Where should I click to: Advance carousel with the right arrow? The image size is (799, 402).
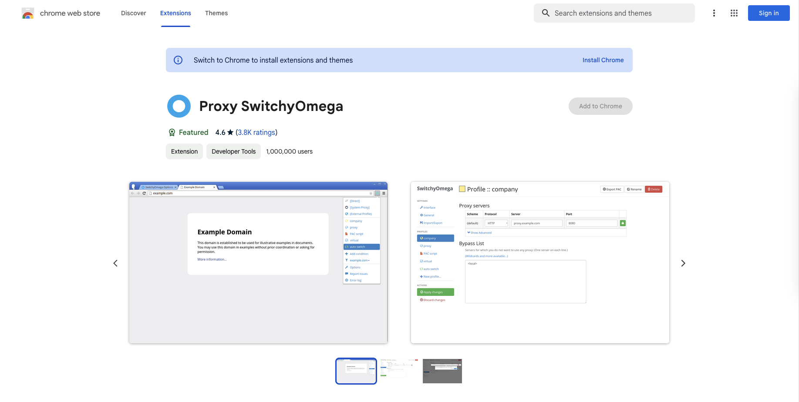[x=683, y=263]
